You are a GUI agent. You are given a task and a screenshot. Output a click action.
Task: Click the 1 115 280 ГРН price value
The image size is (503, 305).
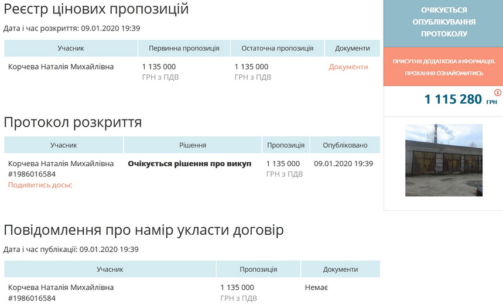coord(453,100)
